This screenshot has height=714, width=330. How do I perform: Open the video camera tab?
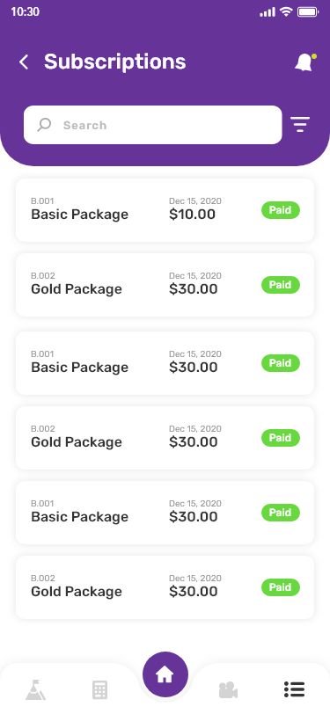228,690
